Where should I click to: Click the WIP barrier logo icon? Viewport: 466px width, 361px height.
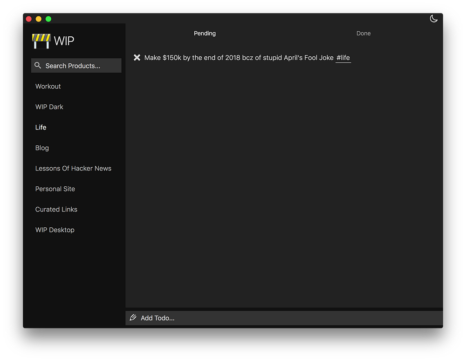click(41, 41)
